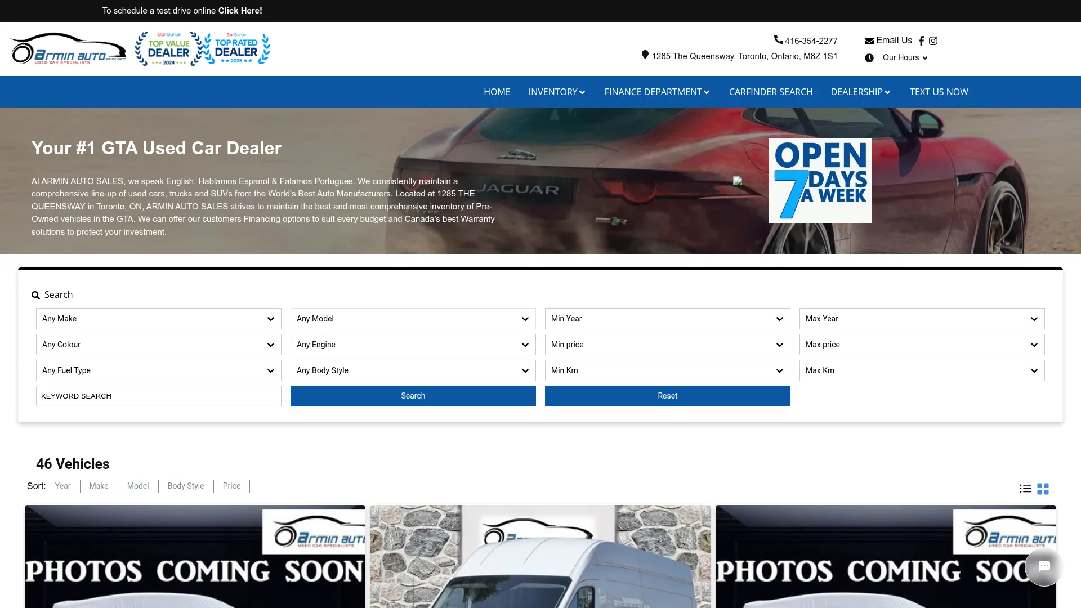
Task: Sort vehicles by Year
Action: [62, 486]
